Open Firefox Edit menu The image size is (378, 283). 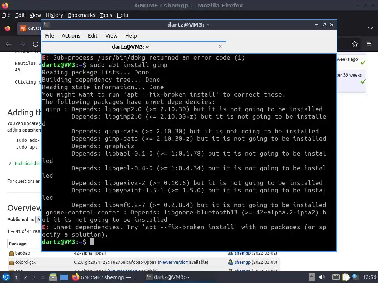tap(20, 15)
